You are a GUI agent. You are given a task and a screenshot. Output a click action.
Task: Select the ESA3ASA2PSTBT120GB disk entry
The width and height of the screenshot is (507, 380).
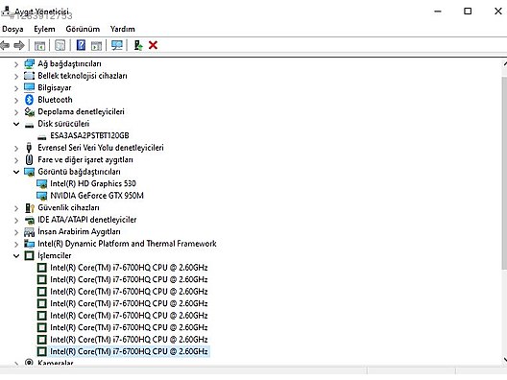tap(89, 135)
